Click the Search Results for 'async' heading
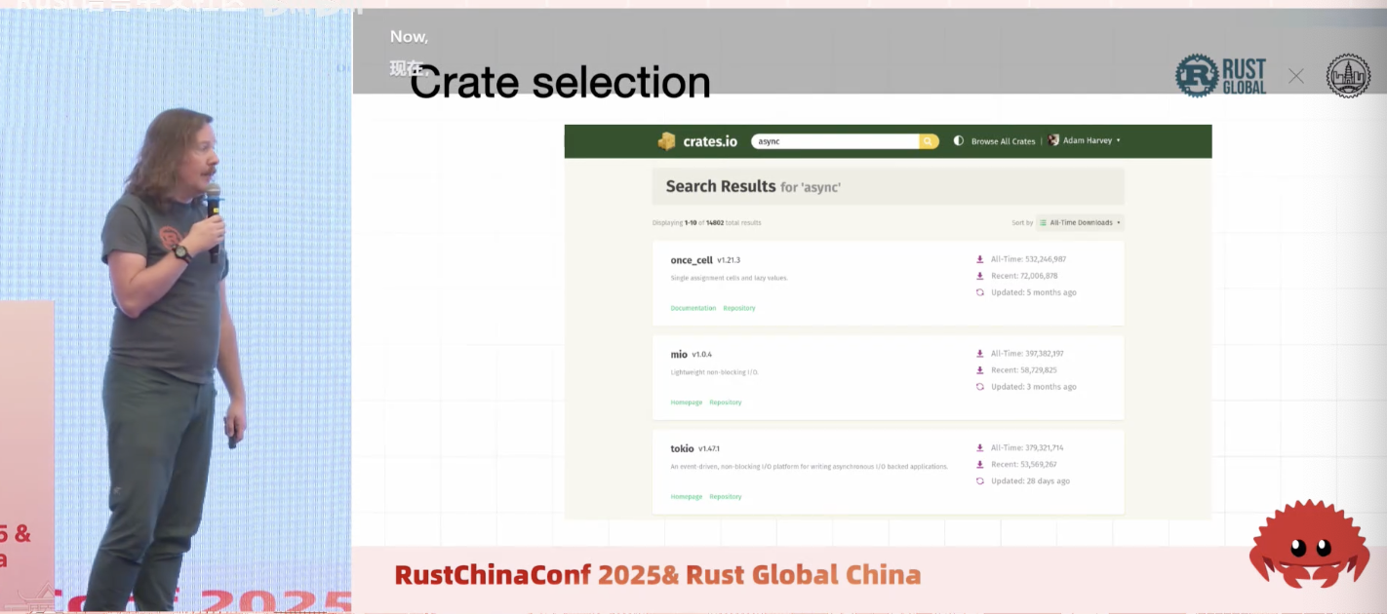Screen dimensions: 1387x614 (753, 186)
